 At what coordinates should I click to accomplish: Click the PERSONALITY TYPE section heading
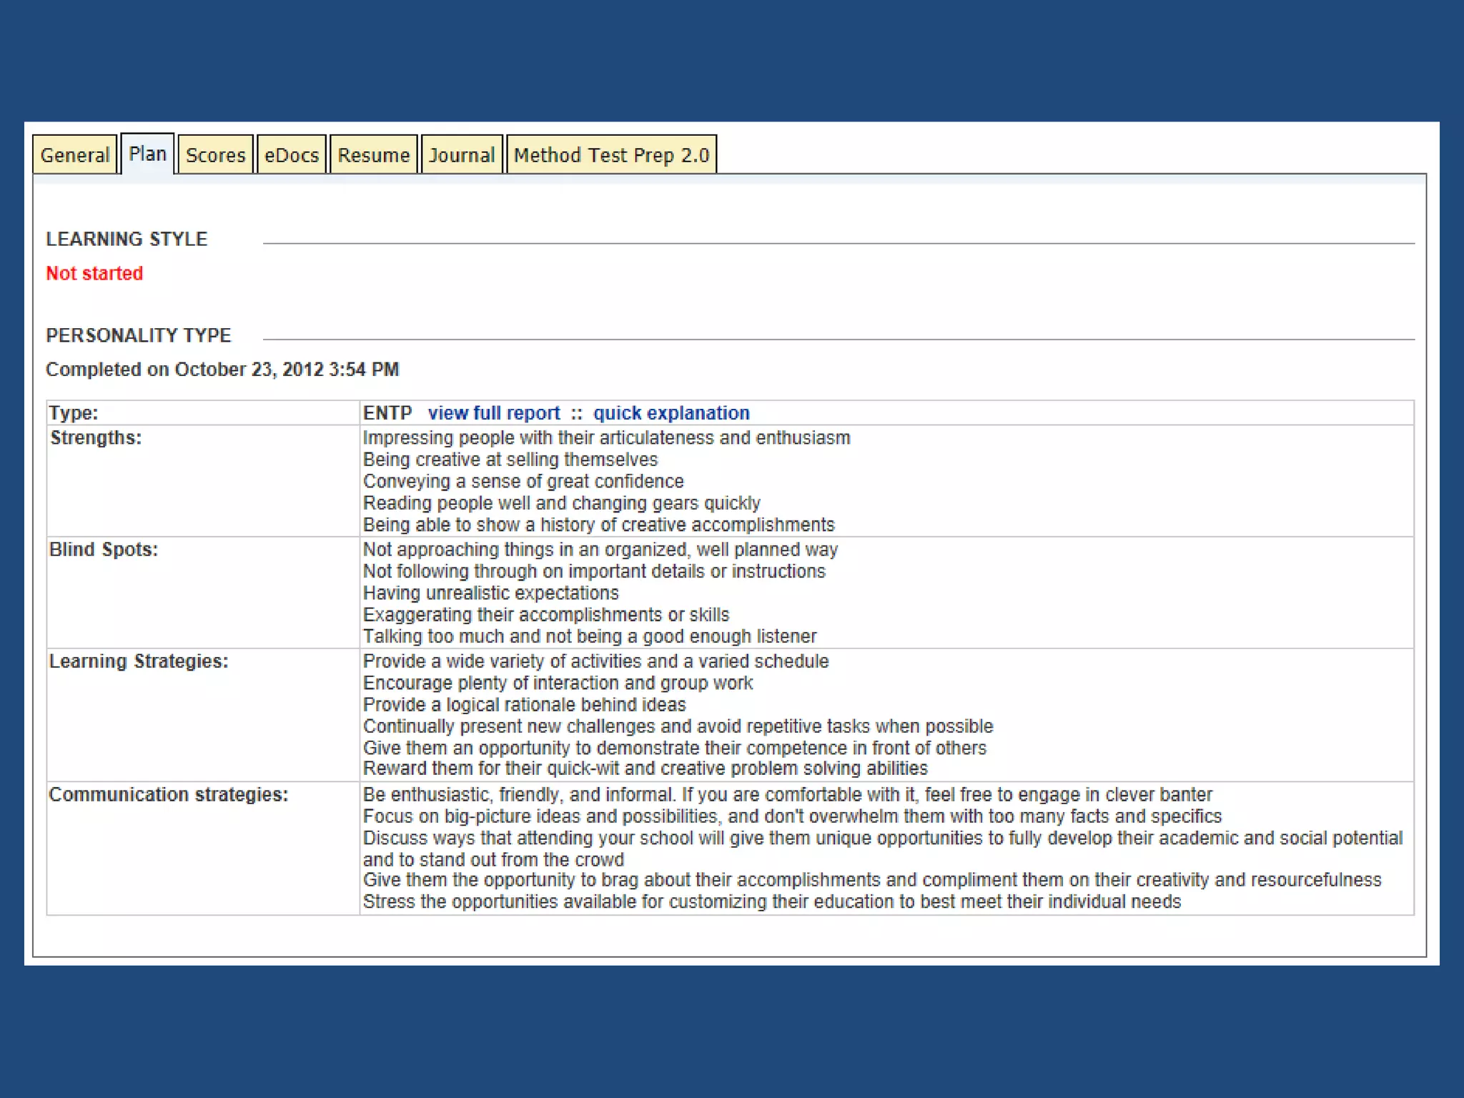coord(139,335)
